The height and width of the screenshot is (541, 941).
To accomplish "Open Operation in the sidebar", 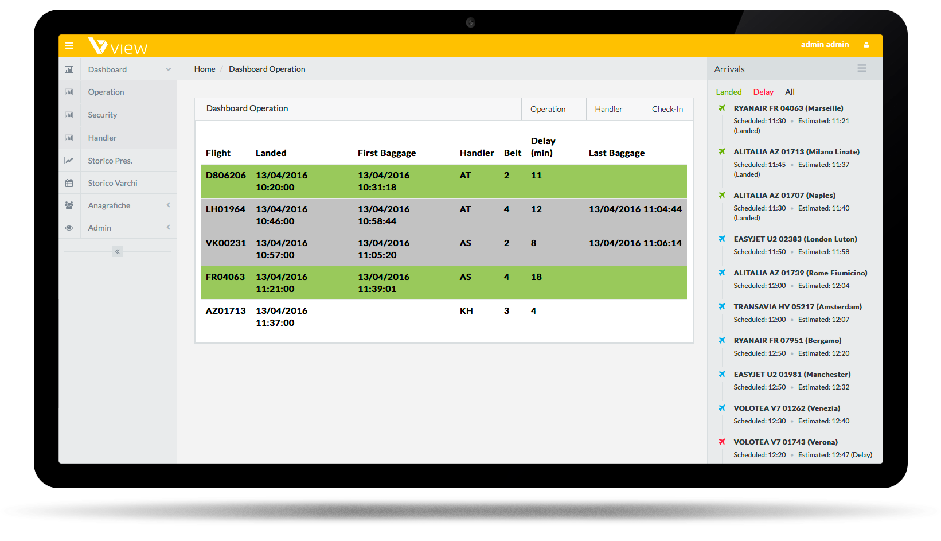I will [106, 92].
